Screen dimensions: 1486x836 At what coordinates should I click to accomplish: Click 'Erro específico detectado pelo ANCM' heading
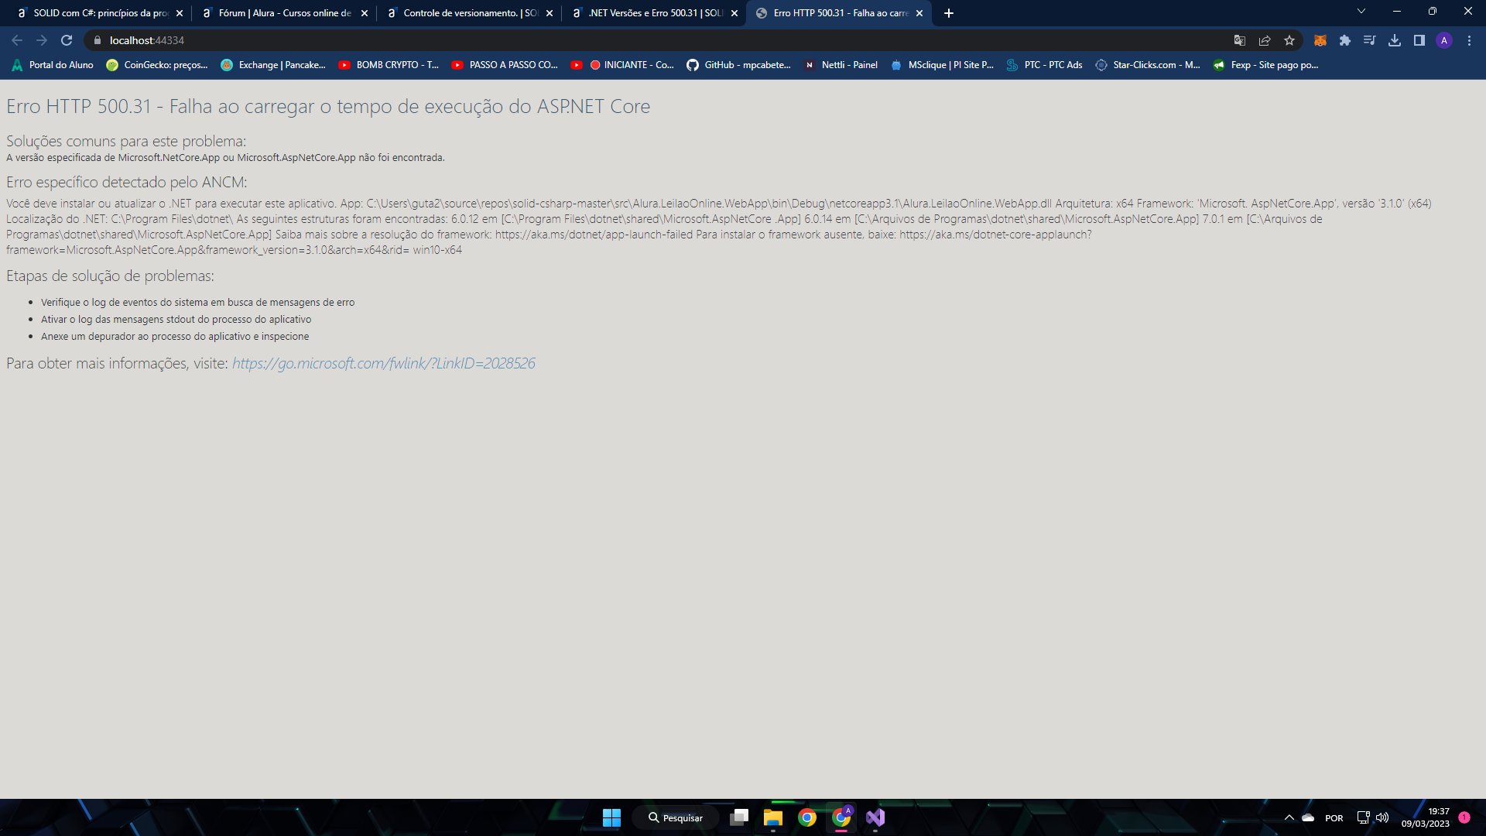[127, 182]
